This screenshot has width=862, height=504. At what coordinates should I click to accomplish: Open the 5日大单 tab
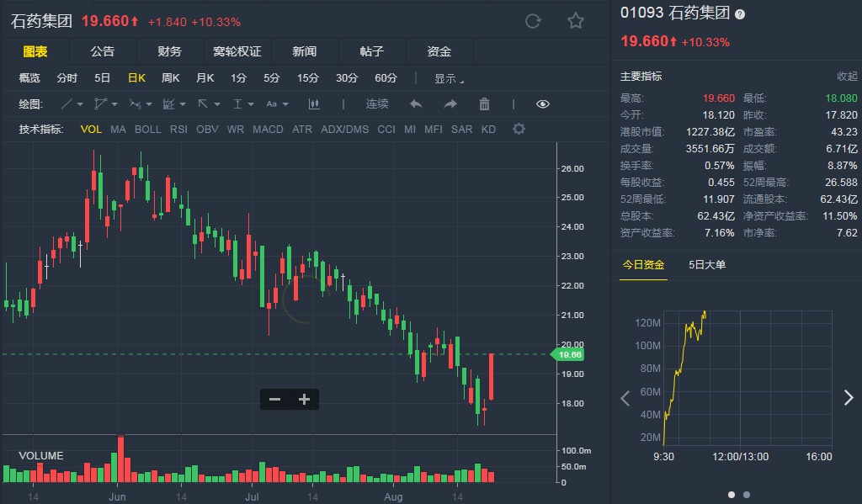pos(707,265)
